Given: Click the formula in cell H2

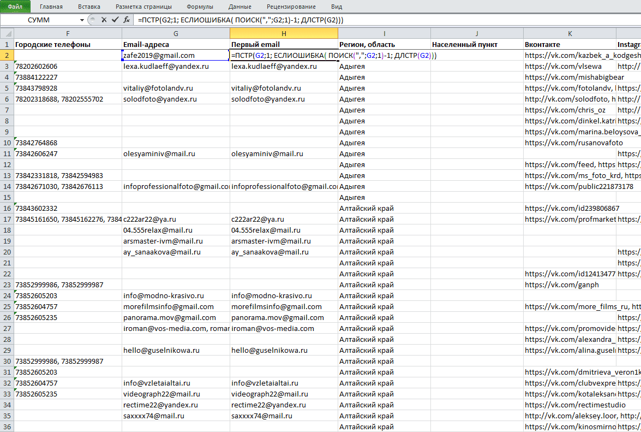Looking at the screenshot, I should 333,55.
